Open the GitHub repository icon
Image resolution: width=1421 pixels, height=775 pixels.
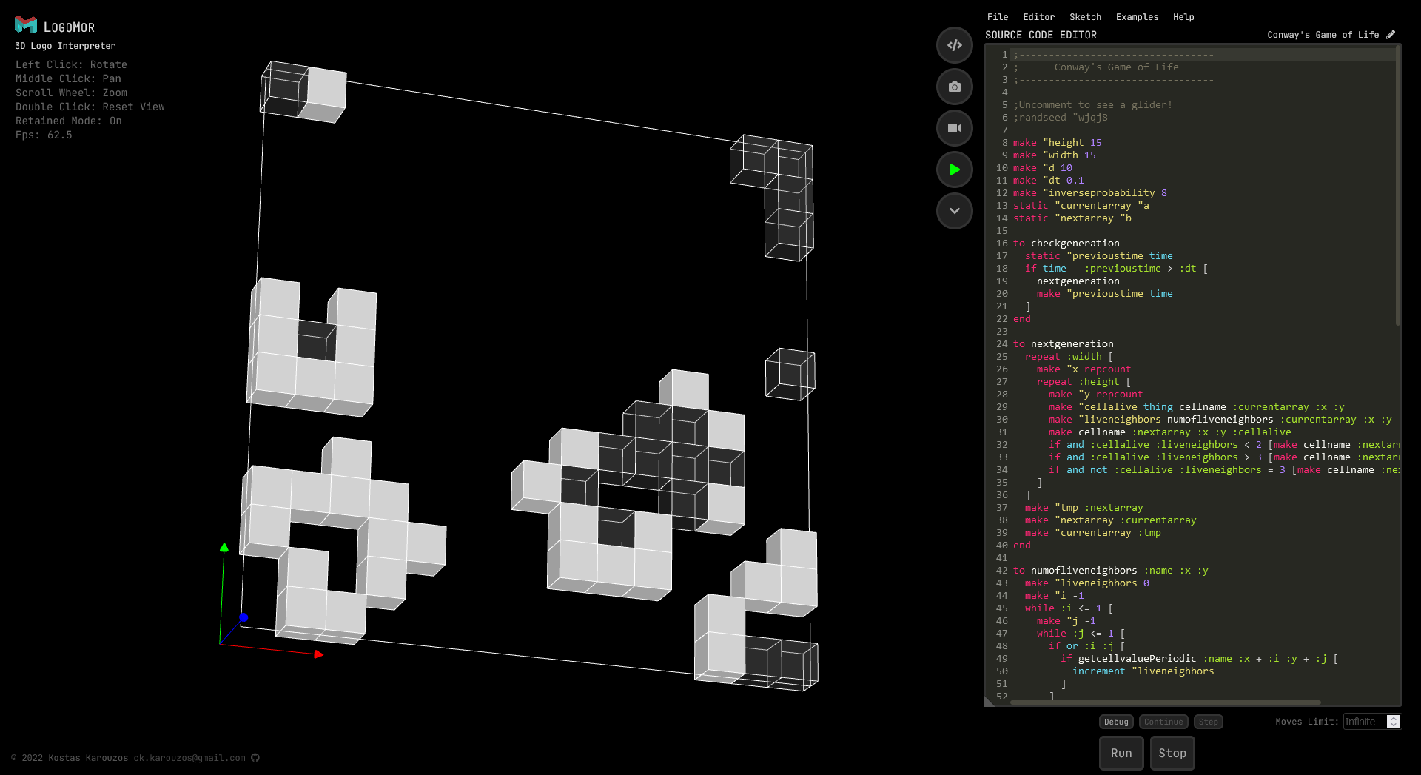(255, 757)
